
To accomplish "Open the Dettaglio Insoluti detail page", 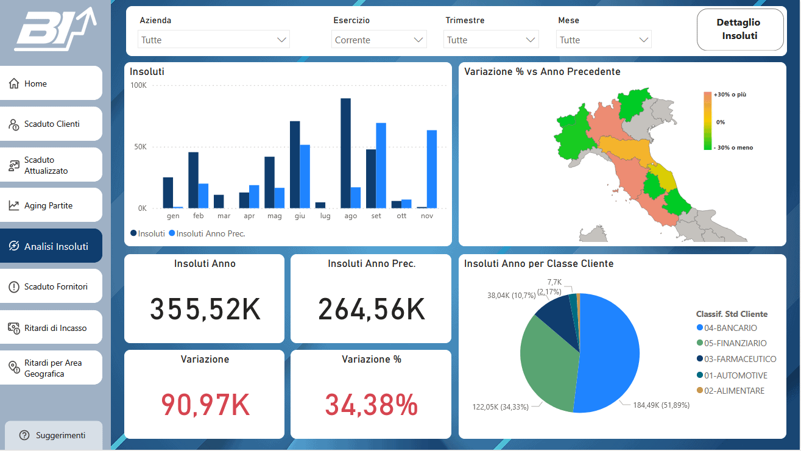I will point(740,29).
